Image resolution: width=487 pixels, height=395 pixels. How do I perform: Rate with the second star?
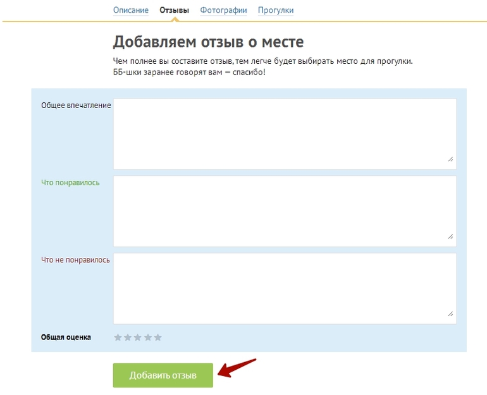coord(128,337)
